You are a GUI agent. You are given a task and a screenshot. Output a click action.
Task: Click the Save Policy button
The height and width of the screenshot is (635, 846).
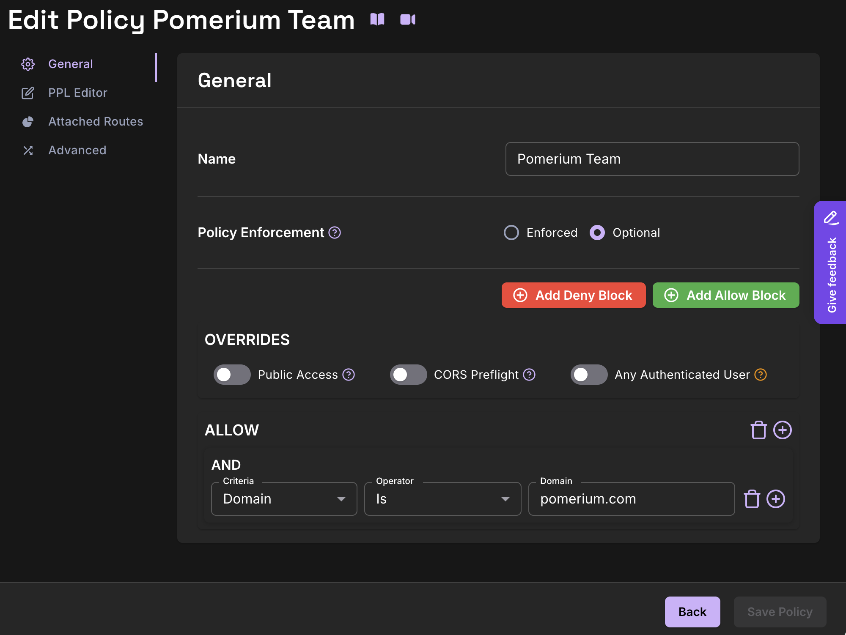(780, 612)
